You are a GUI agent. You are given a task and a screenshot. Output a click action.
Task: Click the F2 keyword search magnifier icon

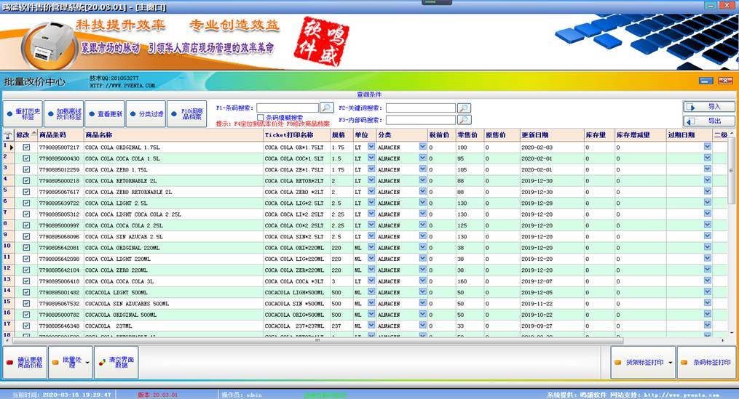click(464, 108)
